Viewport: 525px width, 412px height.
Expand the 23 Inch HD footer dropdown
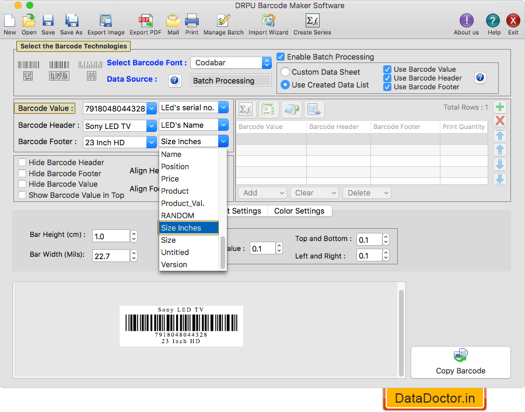point(152,142)
